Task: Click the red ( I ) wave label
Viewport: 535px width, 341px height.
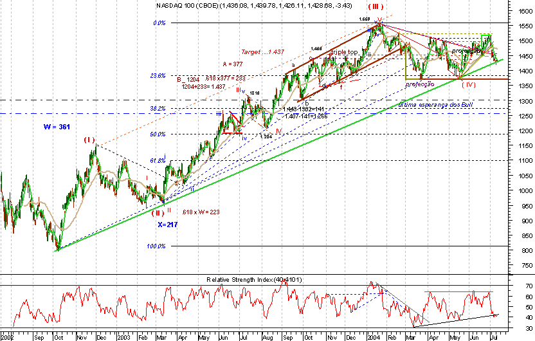Action: pos(89,140)
